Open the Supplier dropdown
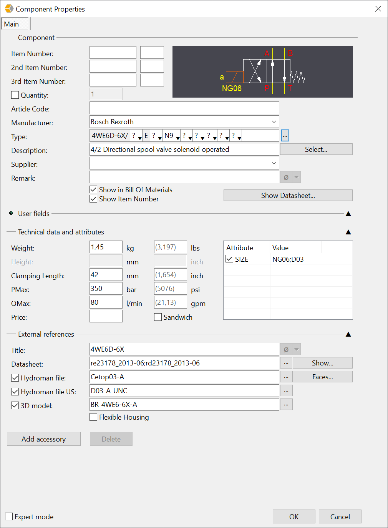The width and height of the screenshot is (388, 528). (274, 163)
